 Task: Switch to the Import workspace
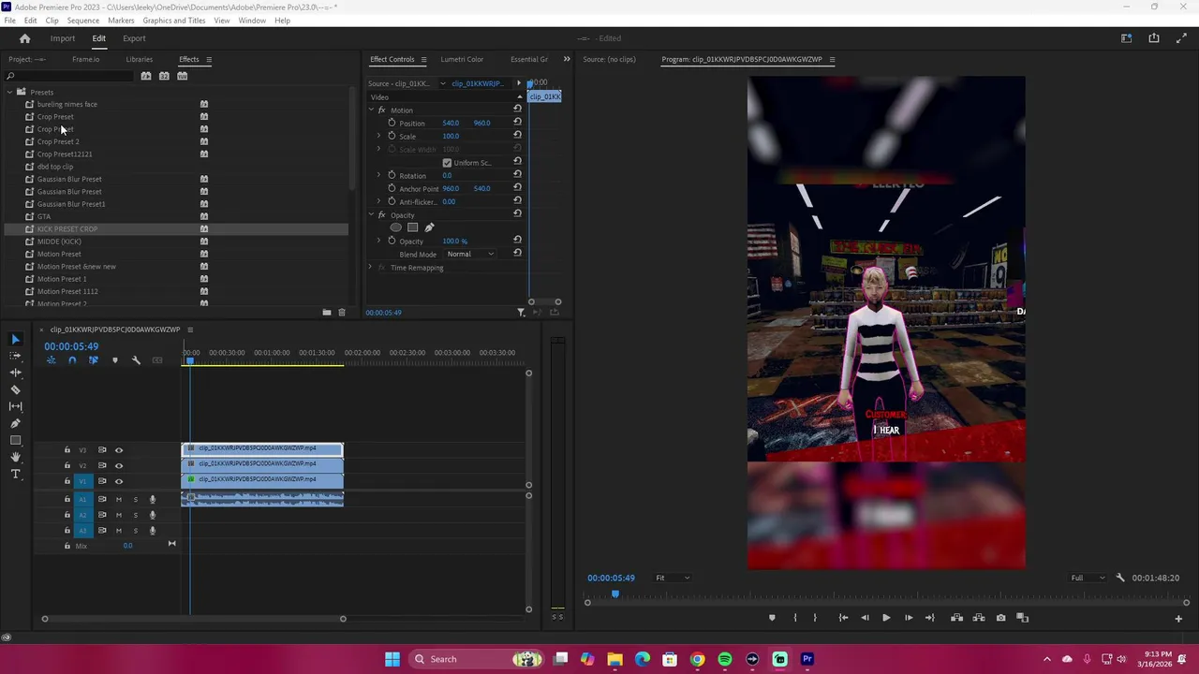(x=63, y=38)
